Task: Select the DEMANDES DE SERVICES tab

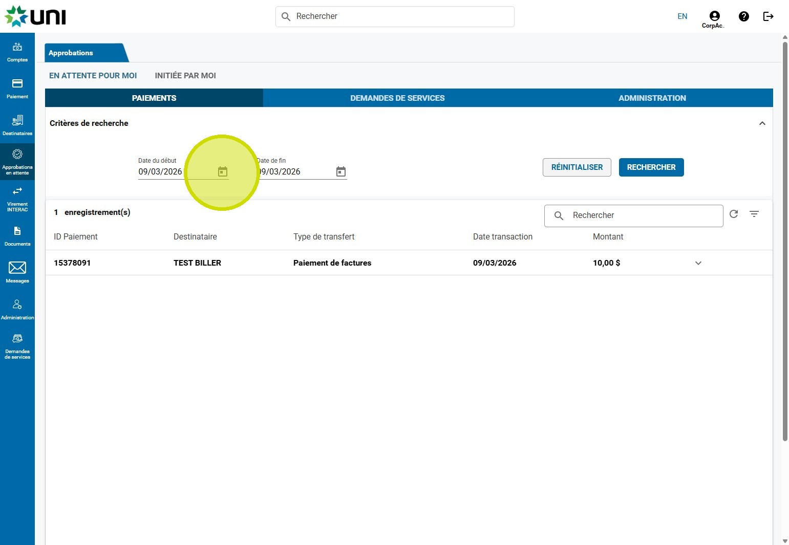Action: click(397, 98)
